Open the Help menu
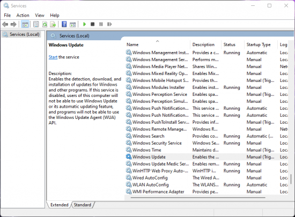 (55, 16)
